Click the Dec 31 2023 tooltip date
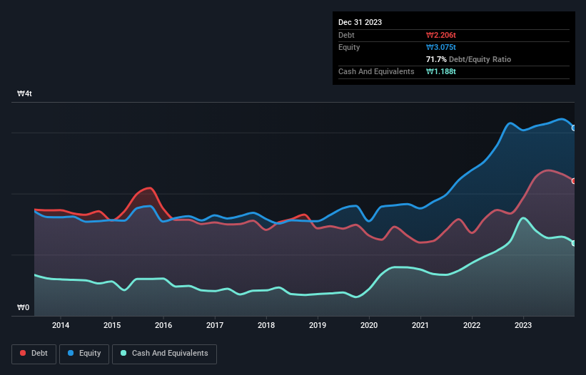Image resolution: width=586 pixels, height=375 pixels. pyautogui.click(x=360, y=22)
